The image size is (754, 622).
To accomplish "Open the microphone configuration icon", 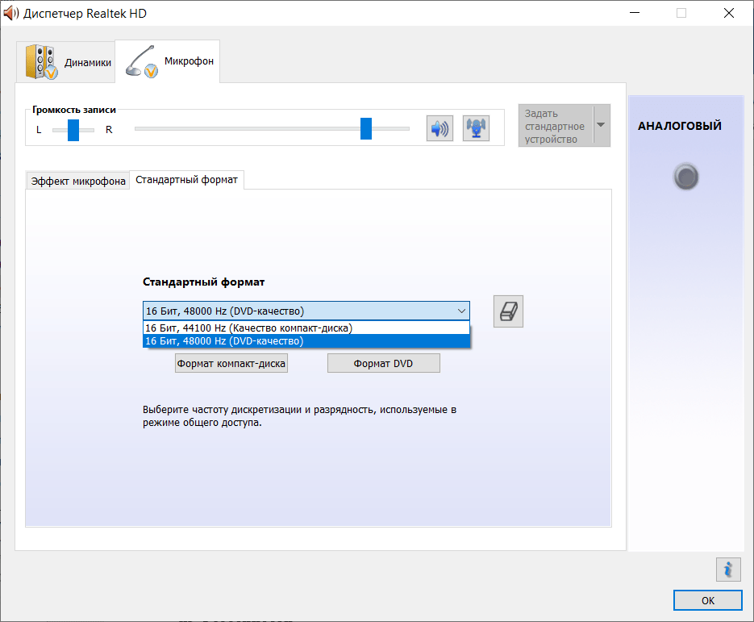I will click(x=476, y=128).
